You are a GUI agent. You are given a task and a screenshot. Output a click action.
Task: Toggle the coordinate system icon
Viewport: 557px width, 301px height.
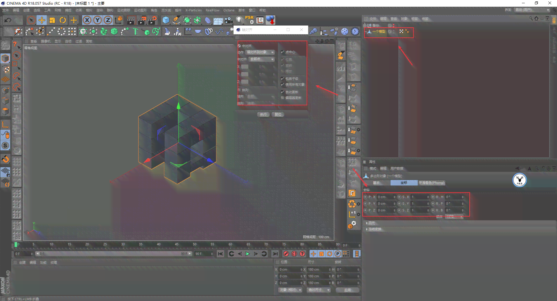pos(119,20)
